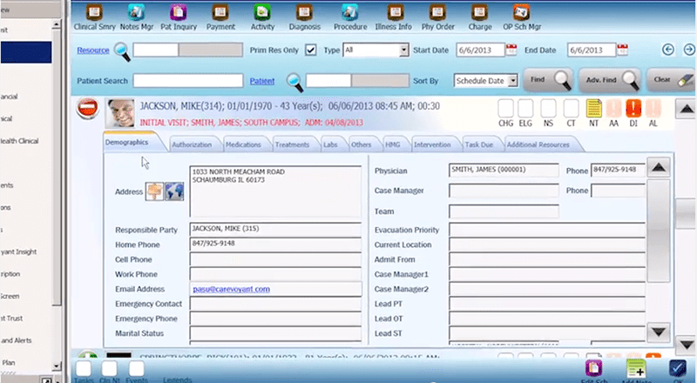Open the End Date calendar picker
The width and height of the screenshot is (697, 383).
pyautogui.click(x=622, y=50)
